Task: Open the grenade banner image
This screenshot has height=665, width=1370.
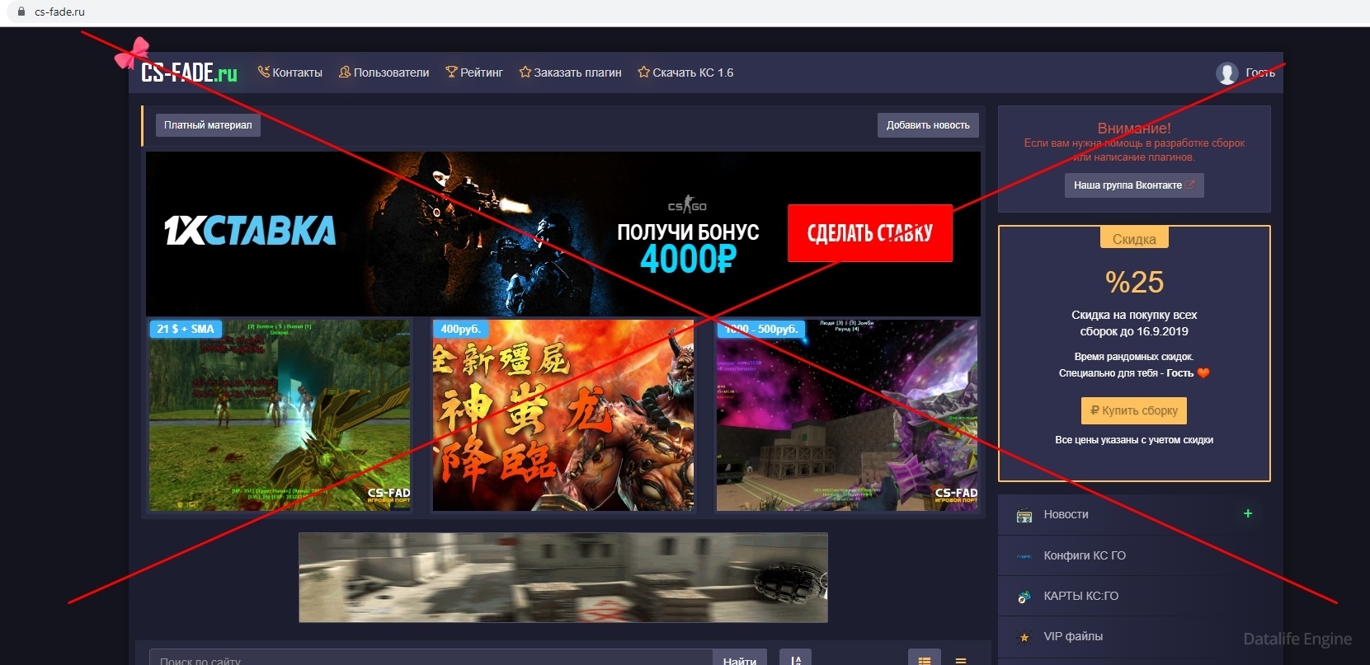Action: (563, 577)
